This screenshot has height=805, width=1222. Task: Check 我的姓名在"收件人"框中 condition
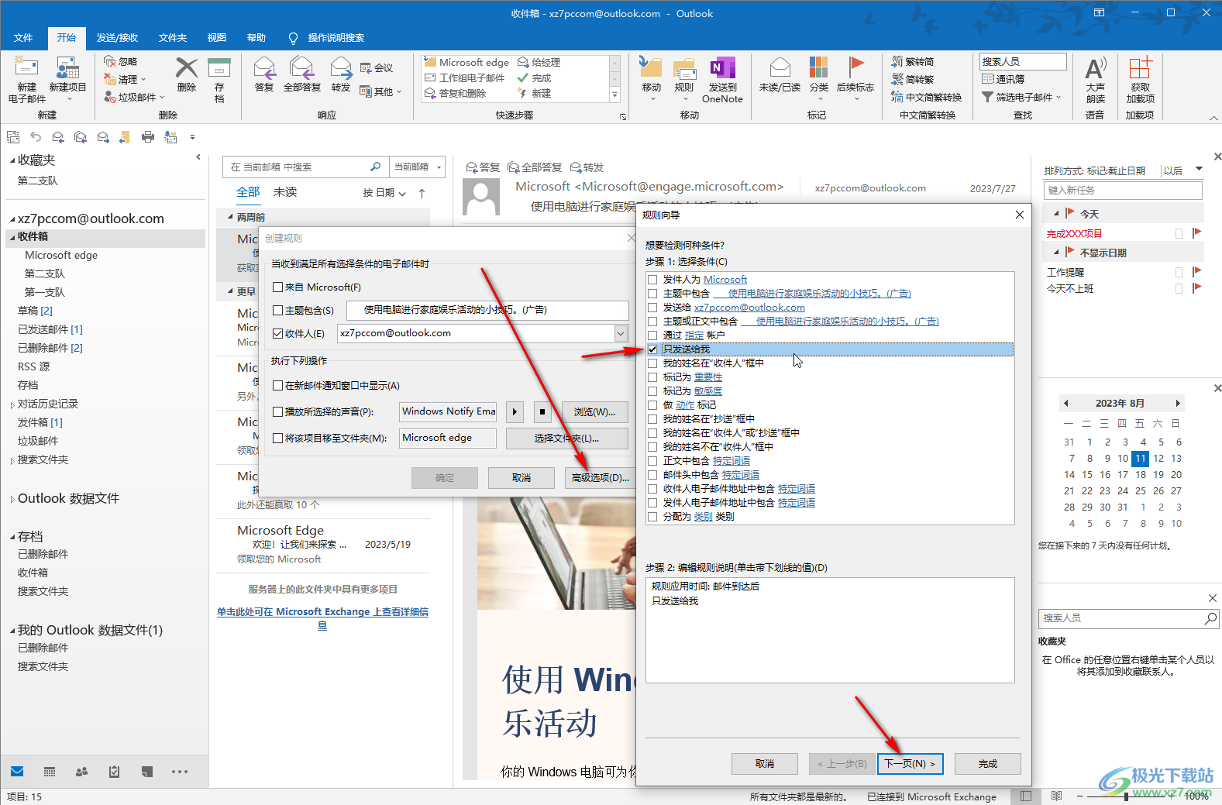(652, 363)
